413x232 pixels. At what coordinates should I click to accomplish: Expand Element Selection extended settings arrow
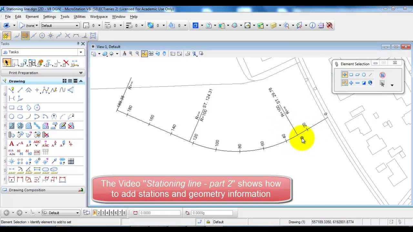392,85
